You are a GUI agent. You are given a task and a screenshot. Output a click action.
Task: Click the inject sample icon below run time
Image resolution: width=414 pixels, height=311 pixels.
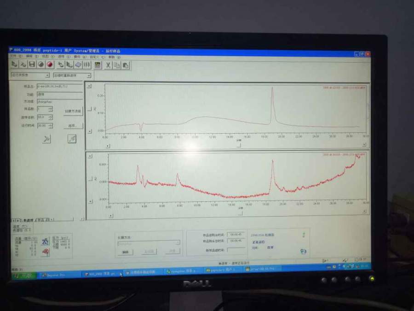click(46, 139)
